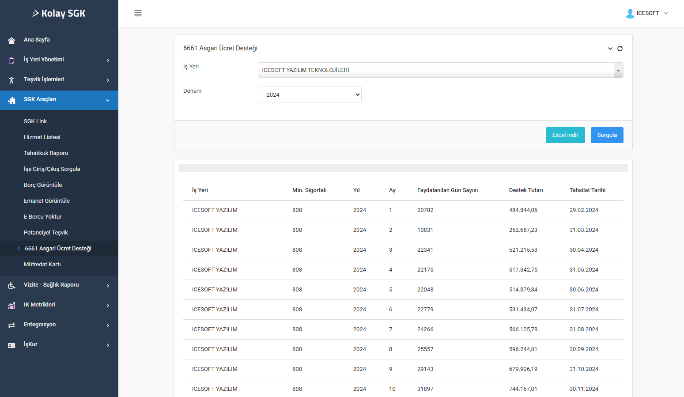The width and height of the screenshot is (684, 397).
Task: Expand the Entegrasyon submenu arrow
Action: pyautogui.click(x=108, y=325)
